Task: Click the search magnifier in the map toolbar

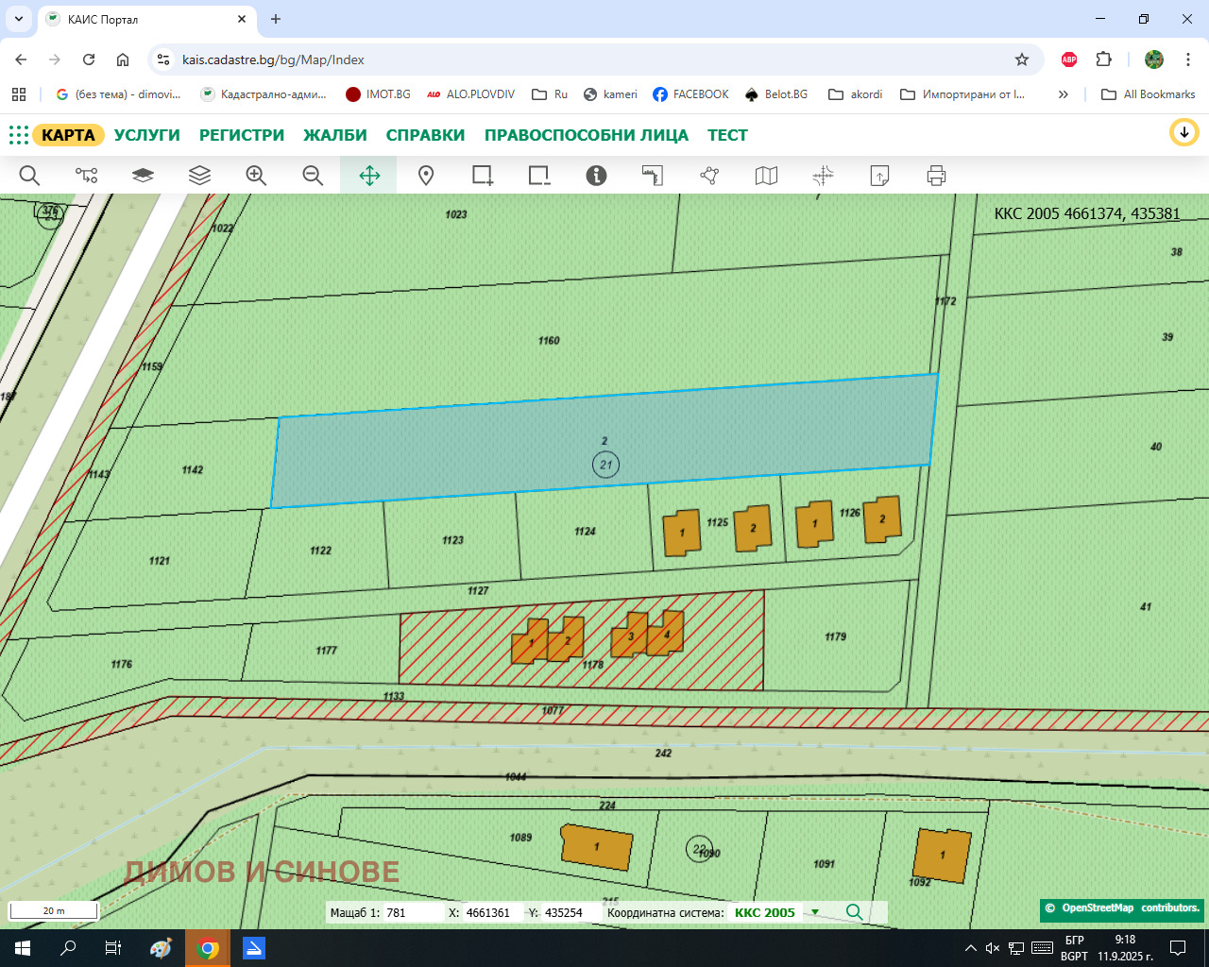Action: tap(29, 176)
